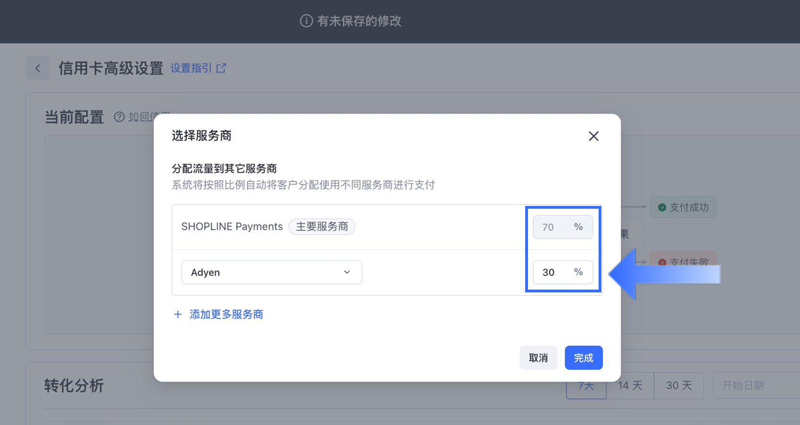Click the 信用卡高级设置 page title
This screenshot has height=425, width=800.
pyautogui.click(x=111, y=68)
